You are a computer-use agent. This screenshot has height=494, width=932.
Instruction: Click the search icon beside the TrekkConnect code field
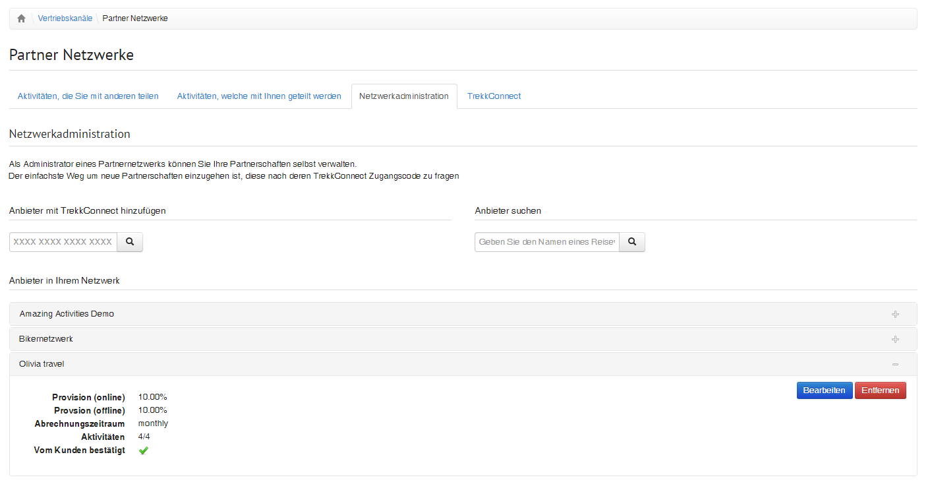pyautogui.click(x=130, y=242)
